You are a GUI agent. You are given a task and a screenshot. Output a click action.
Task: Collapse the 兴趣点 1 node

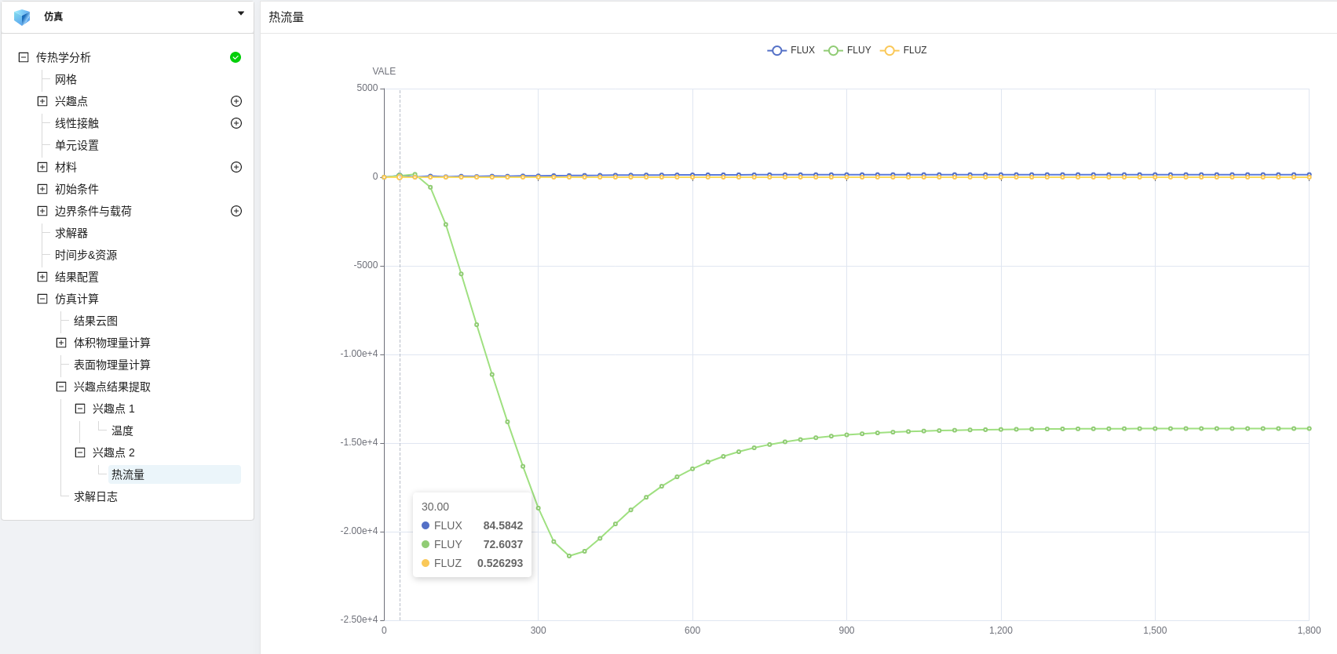point(80,409)
